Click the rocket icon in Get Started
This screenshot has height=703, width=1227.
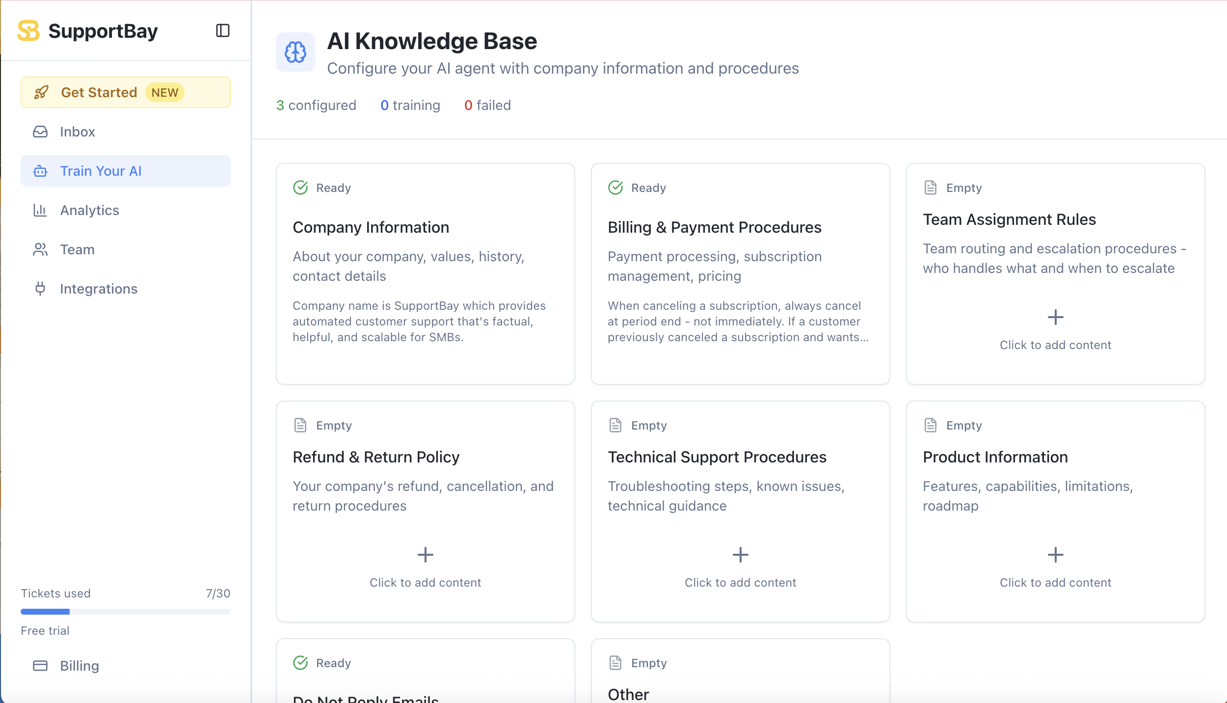click(41, 92)
